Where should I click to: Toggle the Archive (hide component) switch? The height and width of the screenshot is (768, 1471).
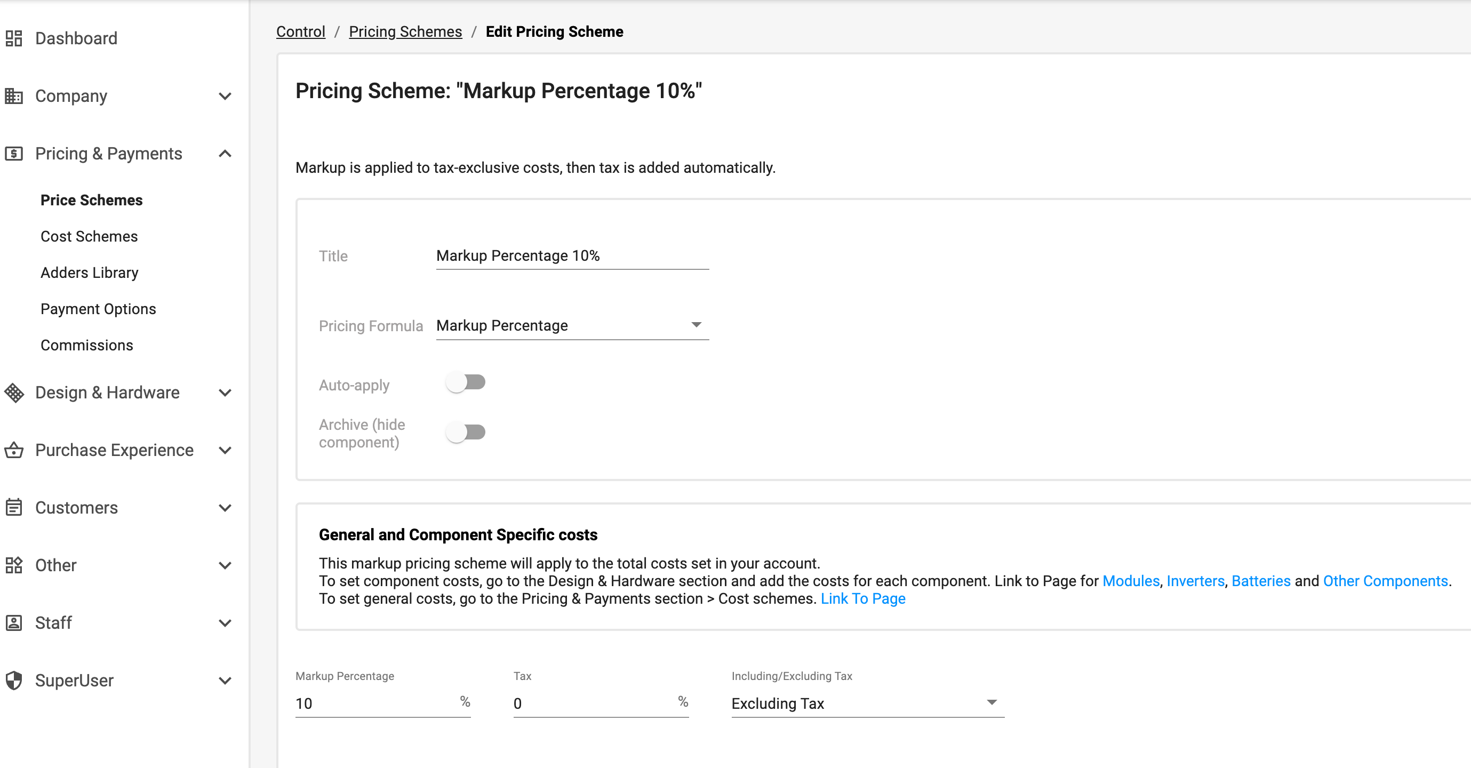(x=466, y=432)
